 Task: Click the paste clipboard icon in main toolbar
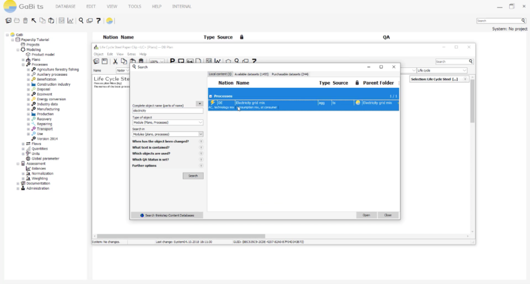[51, 21]
